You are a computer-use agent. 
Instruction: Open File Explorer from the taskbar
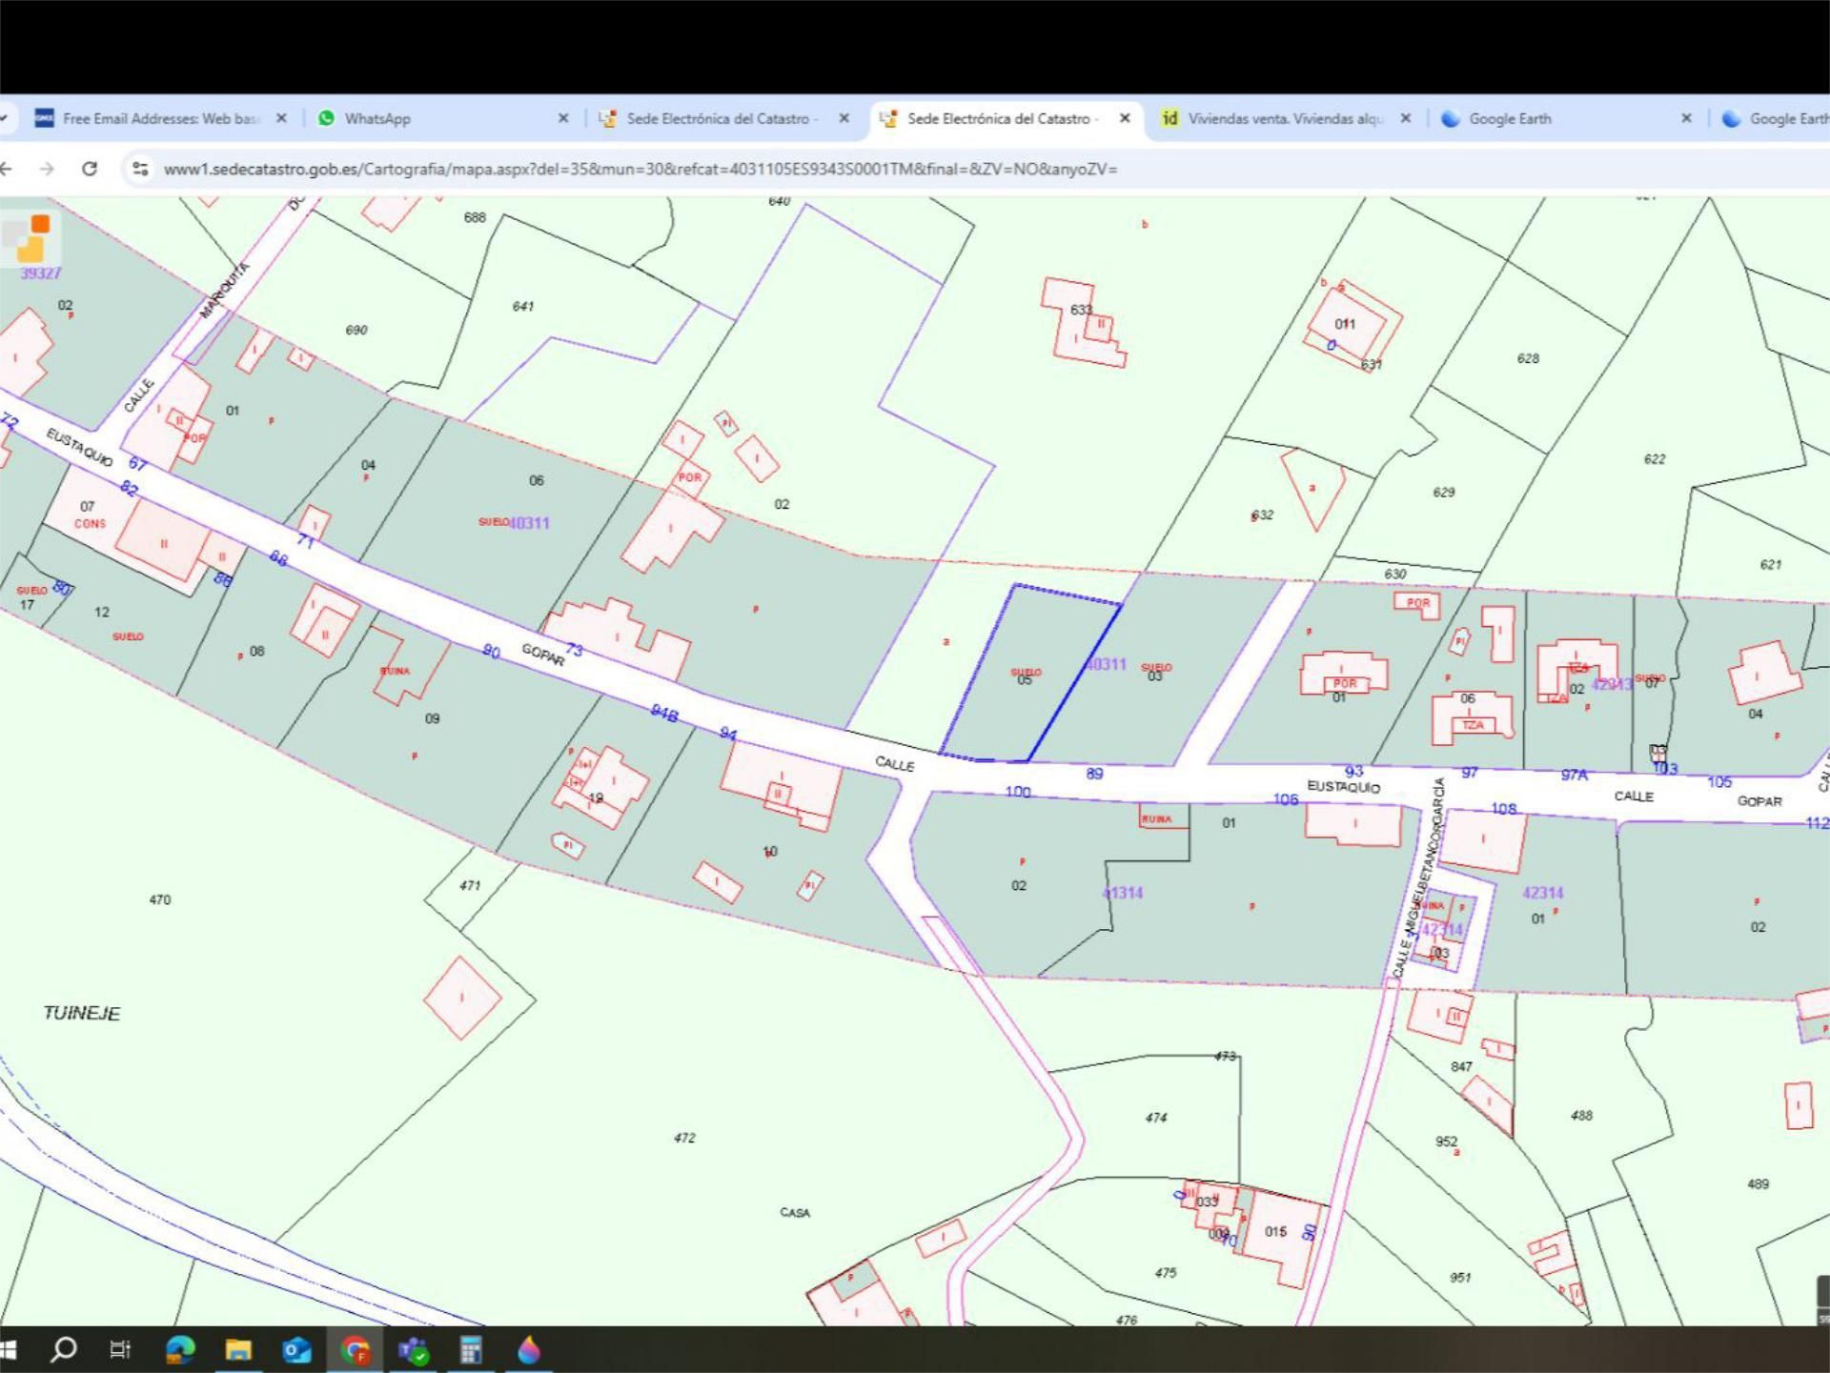coord(238,1350)
